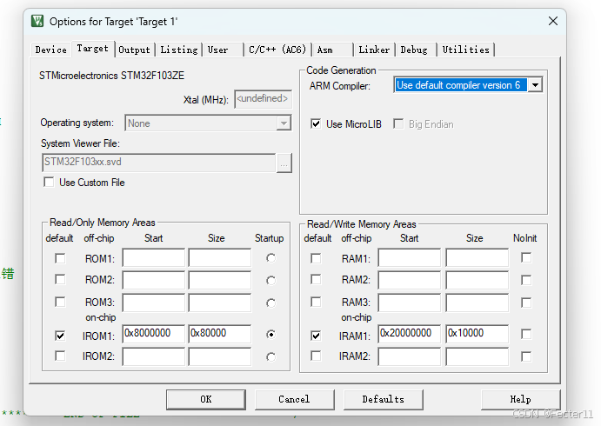Enable the ROM1 default checkbox
The width and height of the screenshot is (601, 426).
60,258
